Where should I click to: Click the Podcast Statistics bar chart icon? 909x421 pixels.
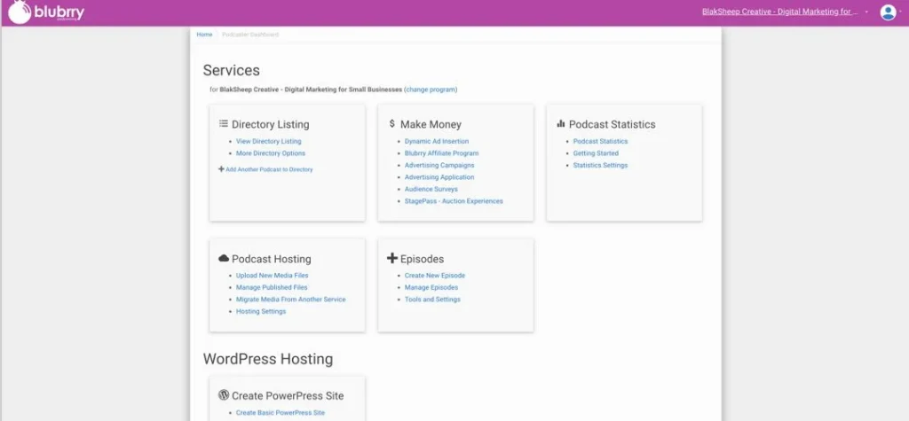coord(561,124)
